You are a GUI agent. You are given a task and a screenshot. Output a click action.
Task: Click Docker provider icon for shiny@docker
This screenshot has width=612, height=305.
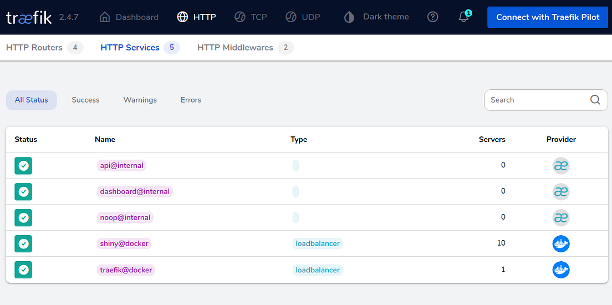tap(561, 243)
